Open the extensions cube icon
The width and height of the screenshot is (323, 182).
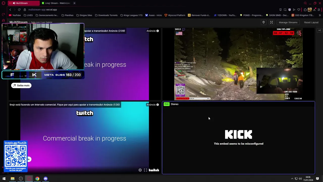[x=305, y=10]
